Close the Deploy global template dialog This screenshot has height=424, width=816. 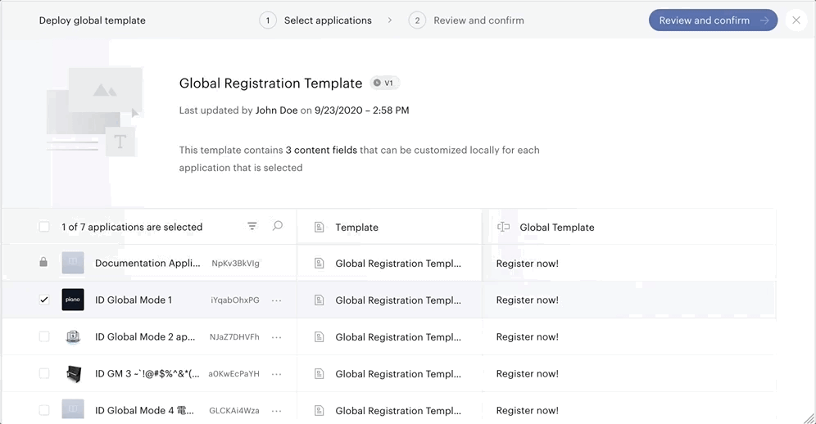tap(796, 20)
